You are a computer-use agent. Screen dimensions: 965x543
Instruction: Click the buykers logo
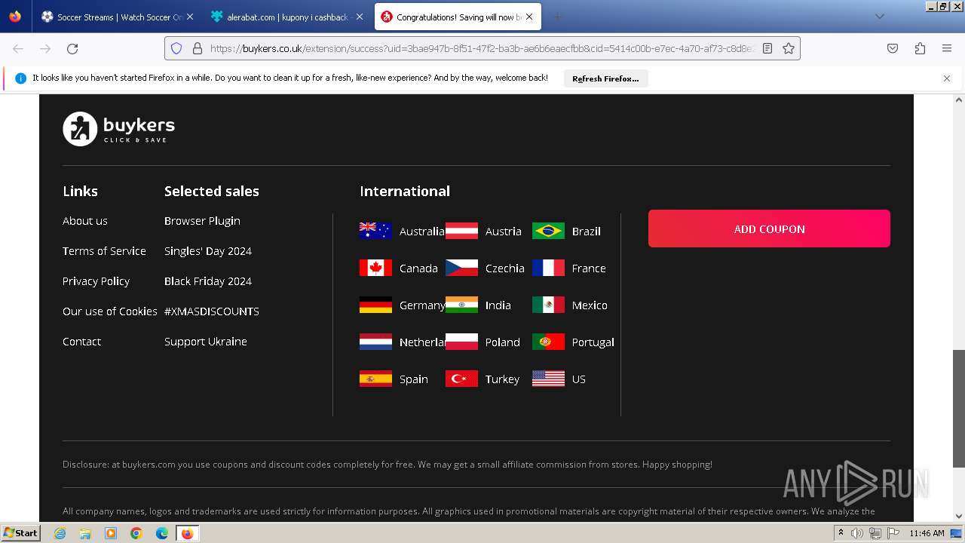pyautogui.click(x=118, y=129)
